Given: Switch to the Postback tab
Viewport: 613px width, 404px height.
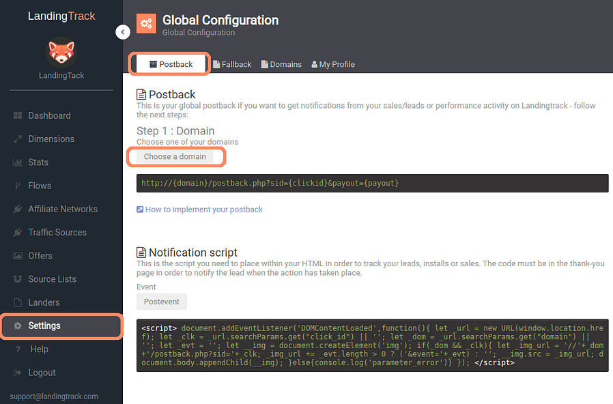Looking at the screenshot, I should pyautogui.click(x=171, y=64).
